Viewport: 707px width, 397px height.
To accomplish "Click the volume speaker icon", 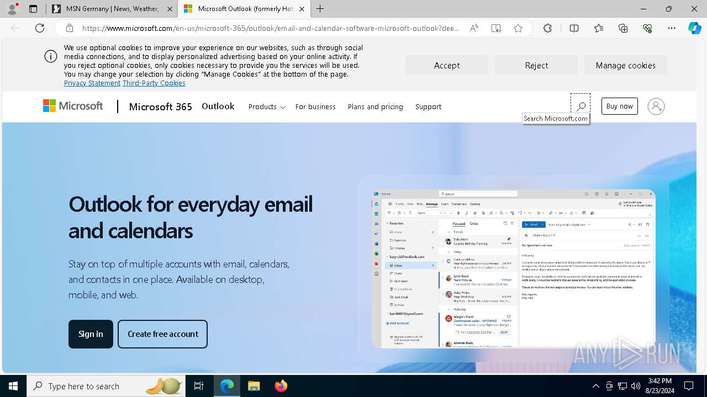I will pos(636,386).
